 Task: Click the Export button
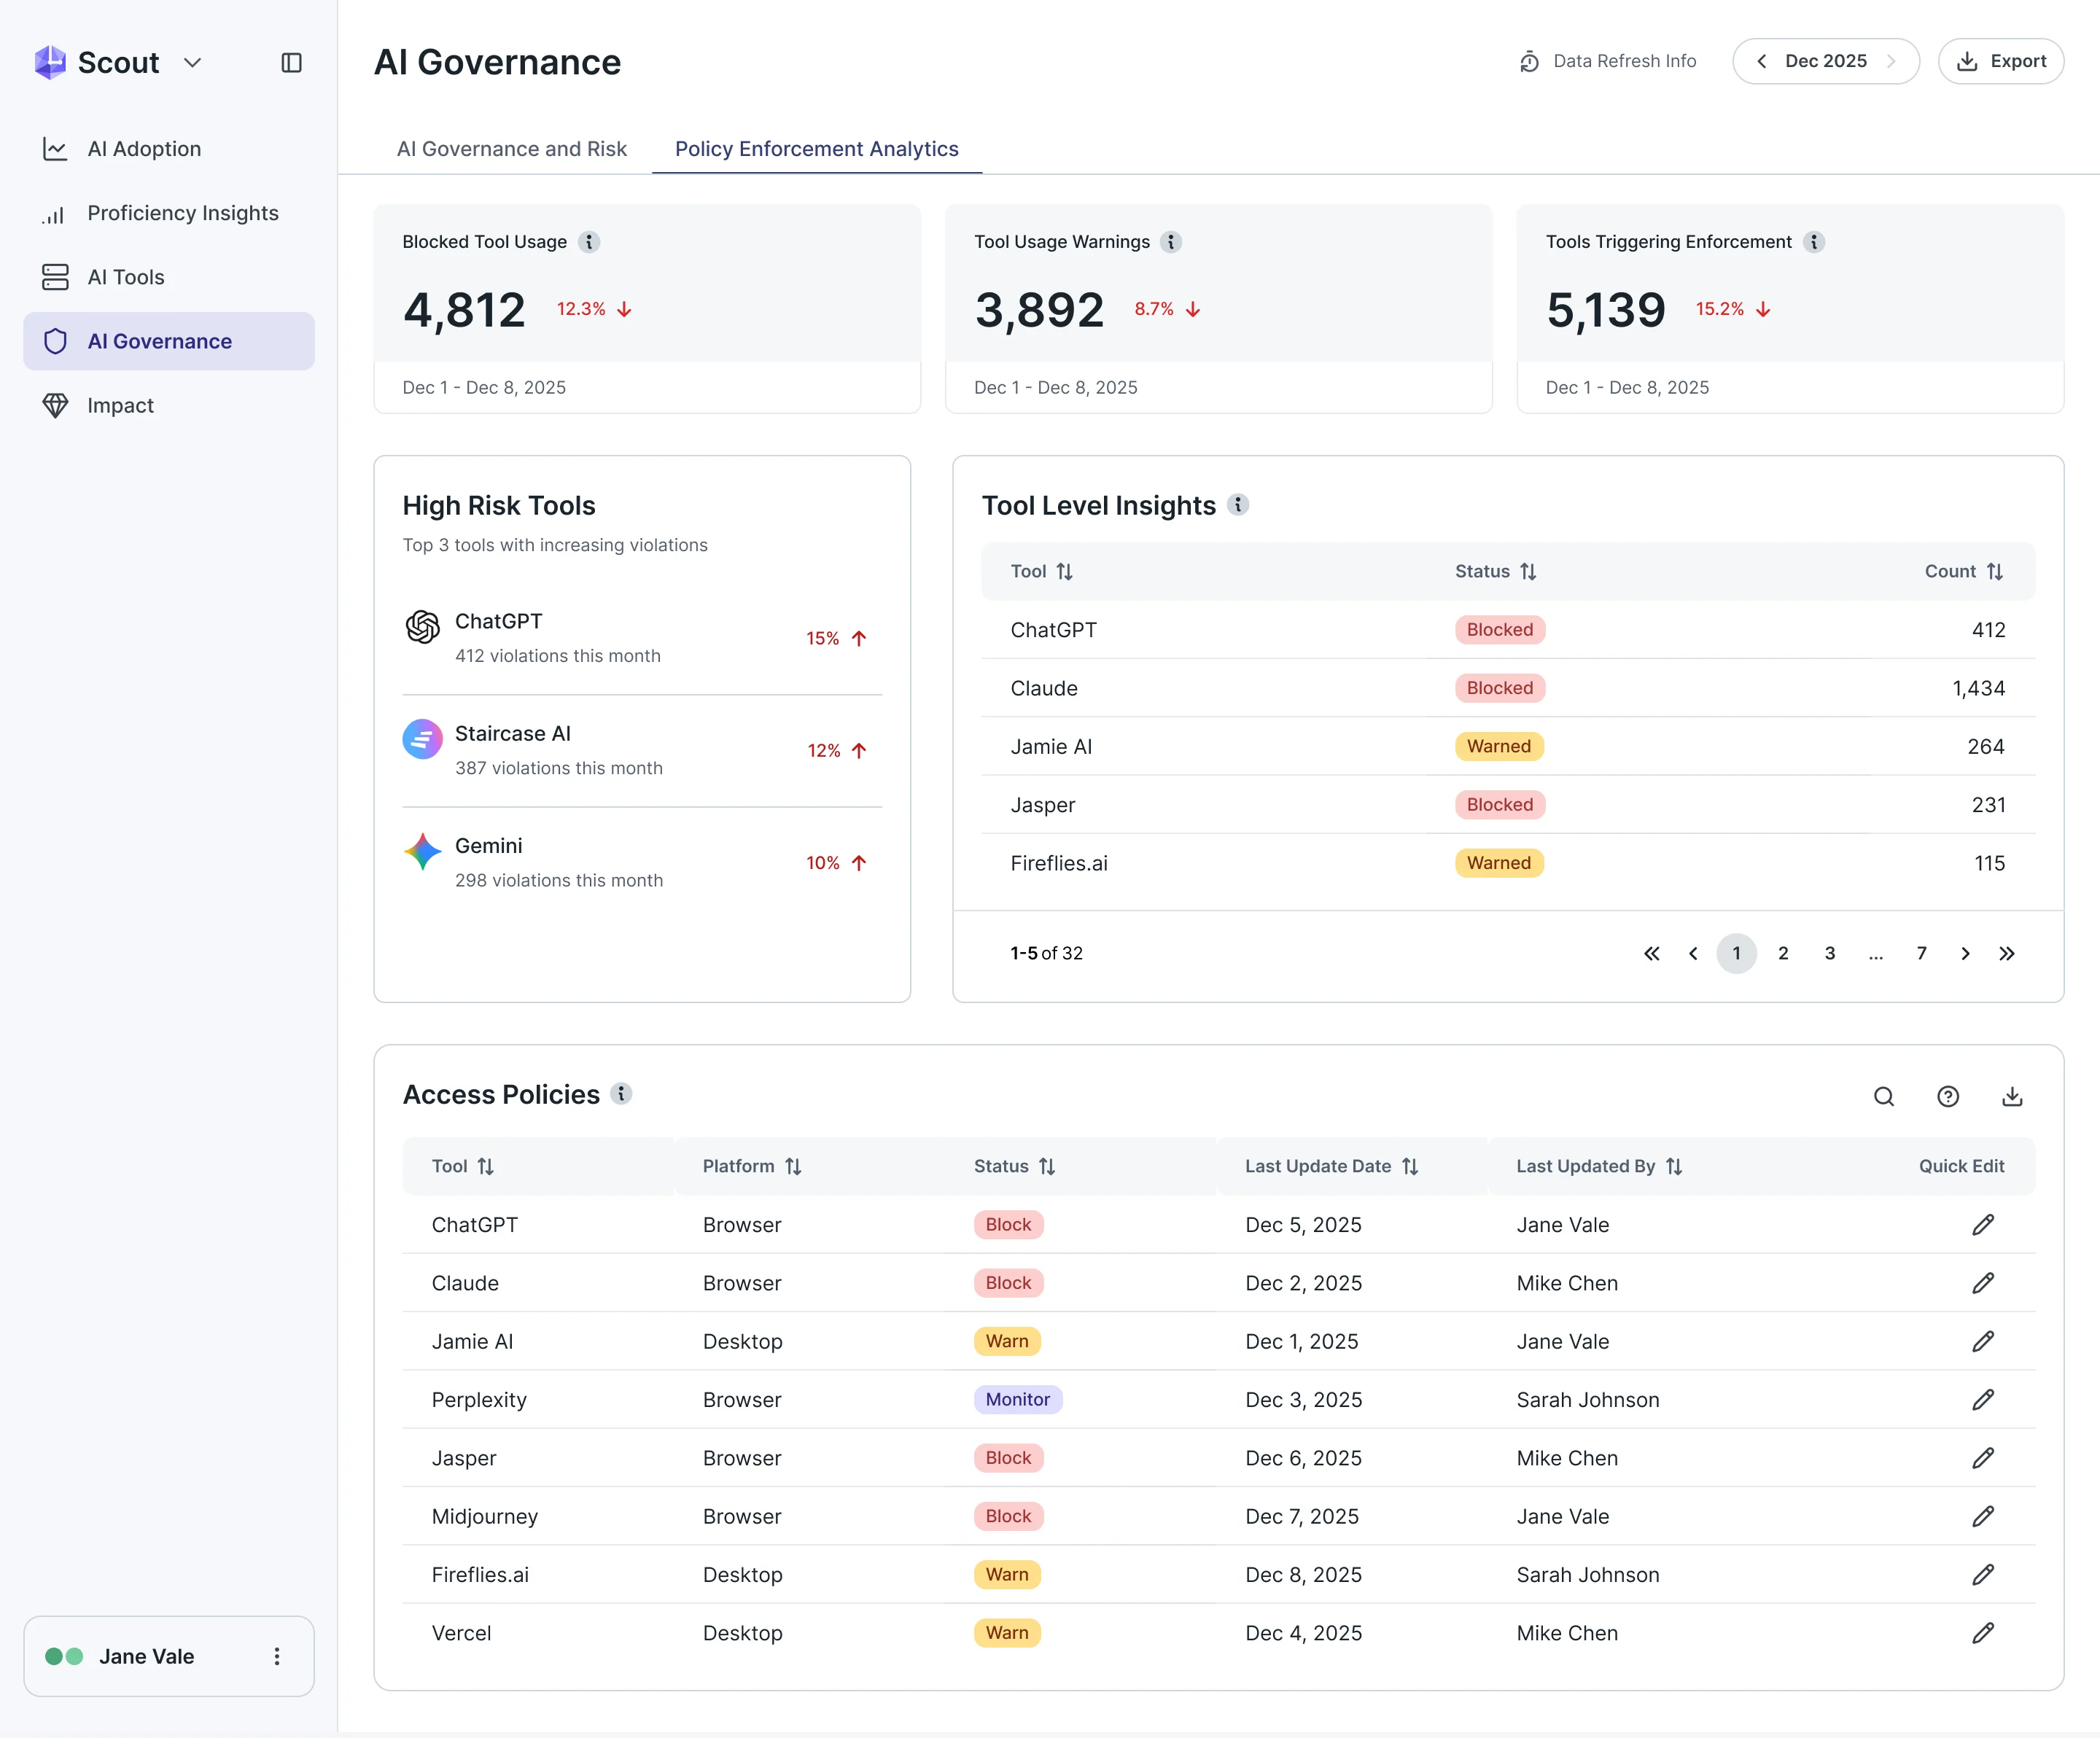click(2000, 61)
